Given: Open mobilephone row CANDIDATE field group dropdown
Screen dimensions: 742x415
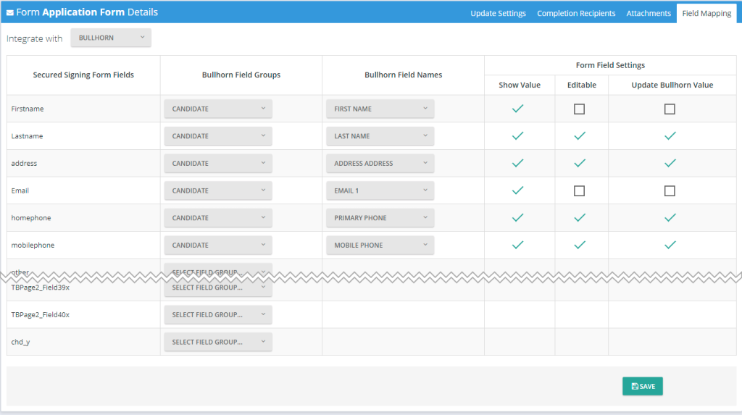Looking at the screenshot, I should tap(218, 245).
